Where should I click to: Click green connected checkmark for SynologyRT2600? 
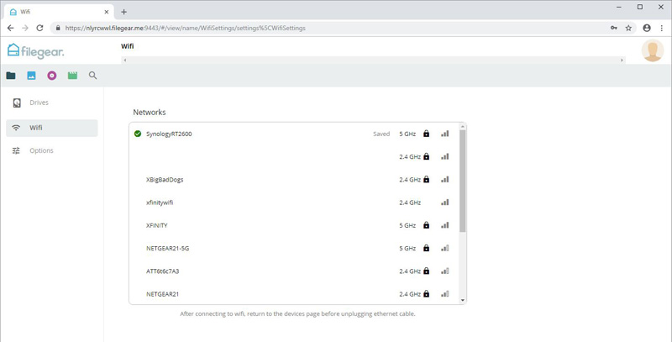click(x=138, y=134)
